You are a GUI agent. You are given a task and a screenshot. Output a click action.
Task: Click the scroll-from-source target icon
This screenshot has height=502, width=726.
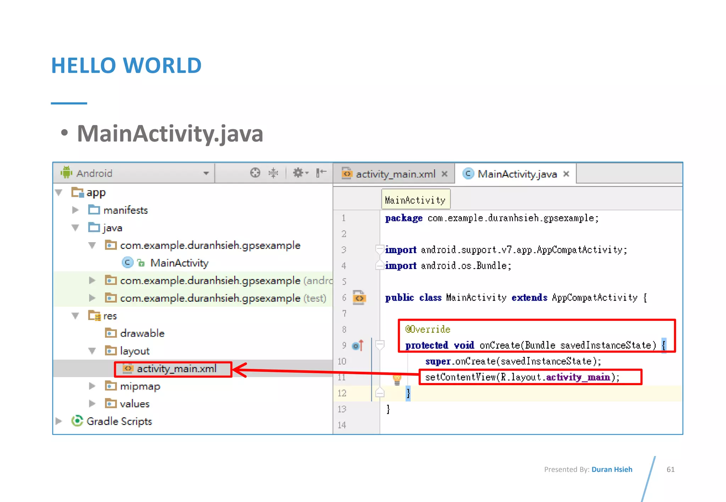click(x=255, y=173)
